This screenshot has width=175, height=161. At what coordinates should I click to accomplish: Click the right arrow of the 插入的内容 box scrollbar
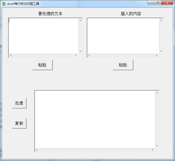coord(157,55)
